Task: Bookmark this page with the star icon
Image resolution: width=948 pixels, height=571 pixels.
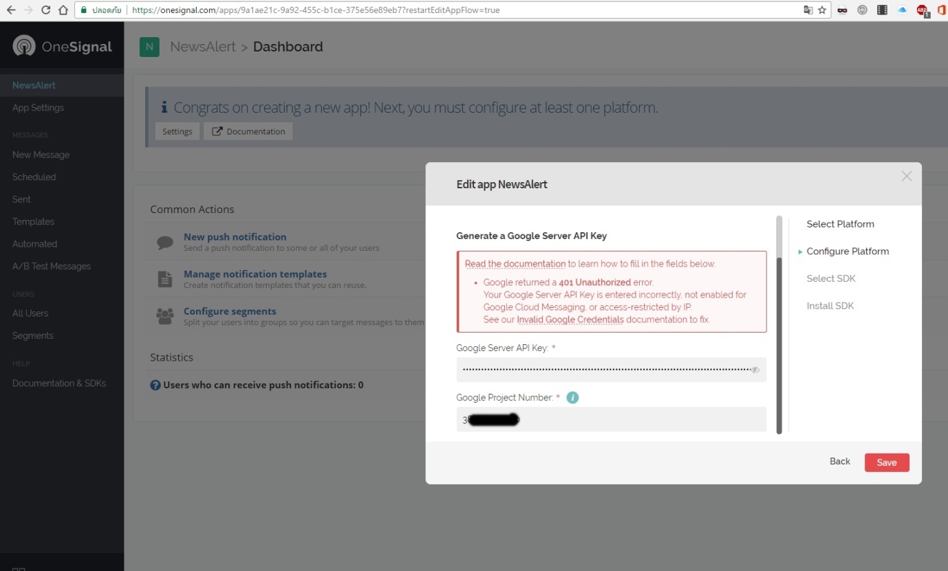Action: click(822, 10)
